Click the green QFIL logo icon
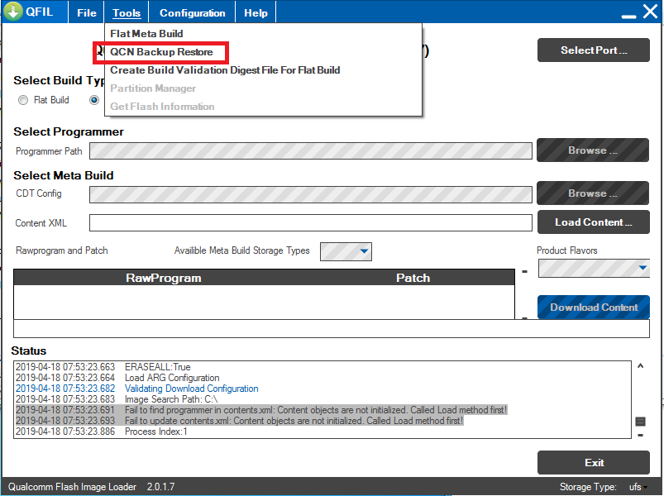 12,12
